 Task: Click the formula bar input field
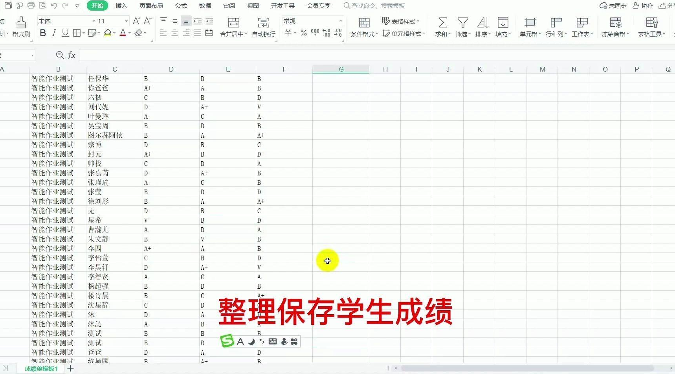373,55
